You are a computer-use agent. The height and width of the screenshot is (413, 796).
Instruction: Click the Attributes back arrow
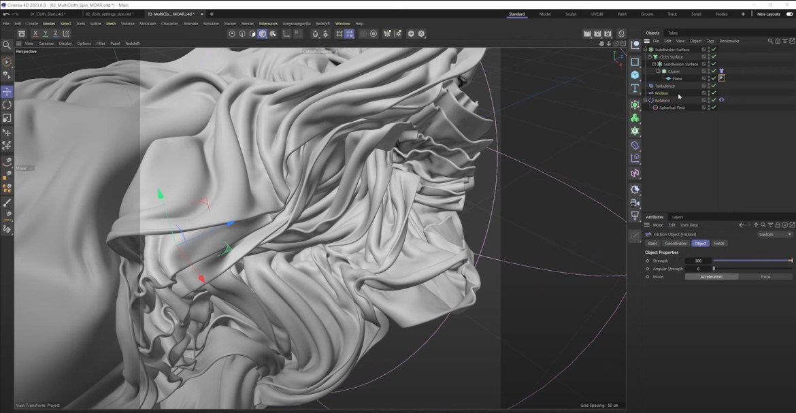[x=741, y=225]
